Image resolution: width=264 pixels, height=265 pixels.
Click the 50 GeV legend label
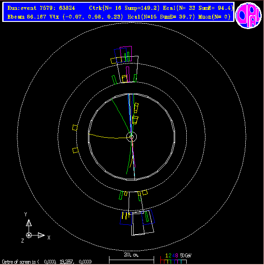186,255
